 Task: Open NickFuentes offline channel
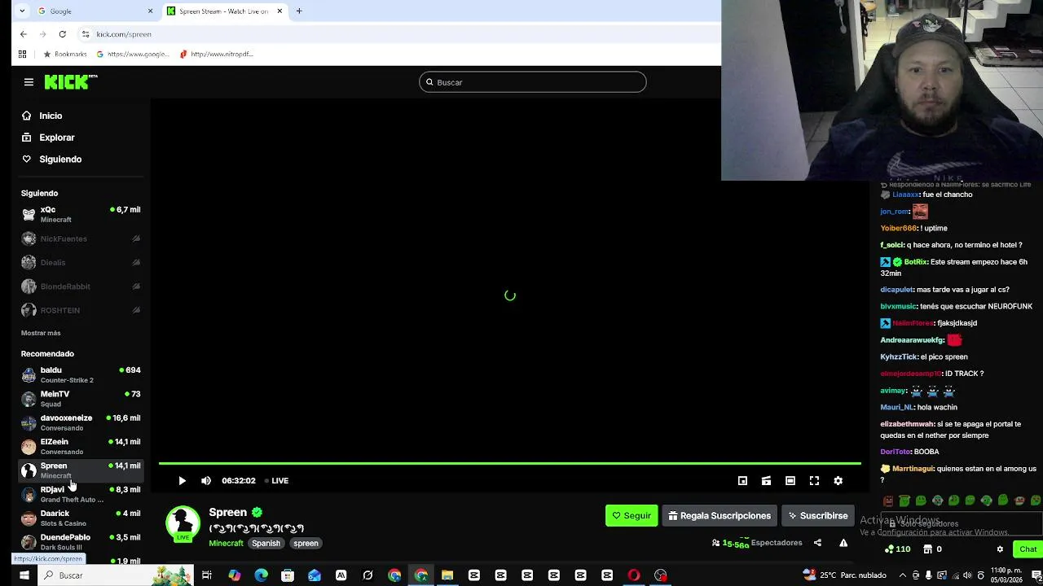click(x=81, y=238)
